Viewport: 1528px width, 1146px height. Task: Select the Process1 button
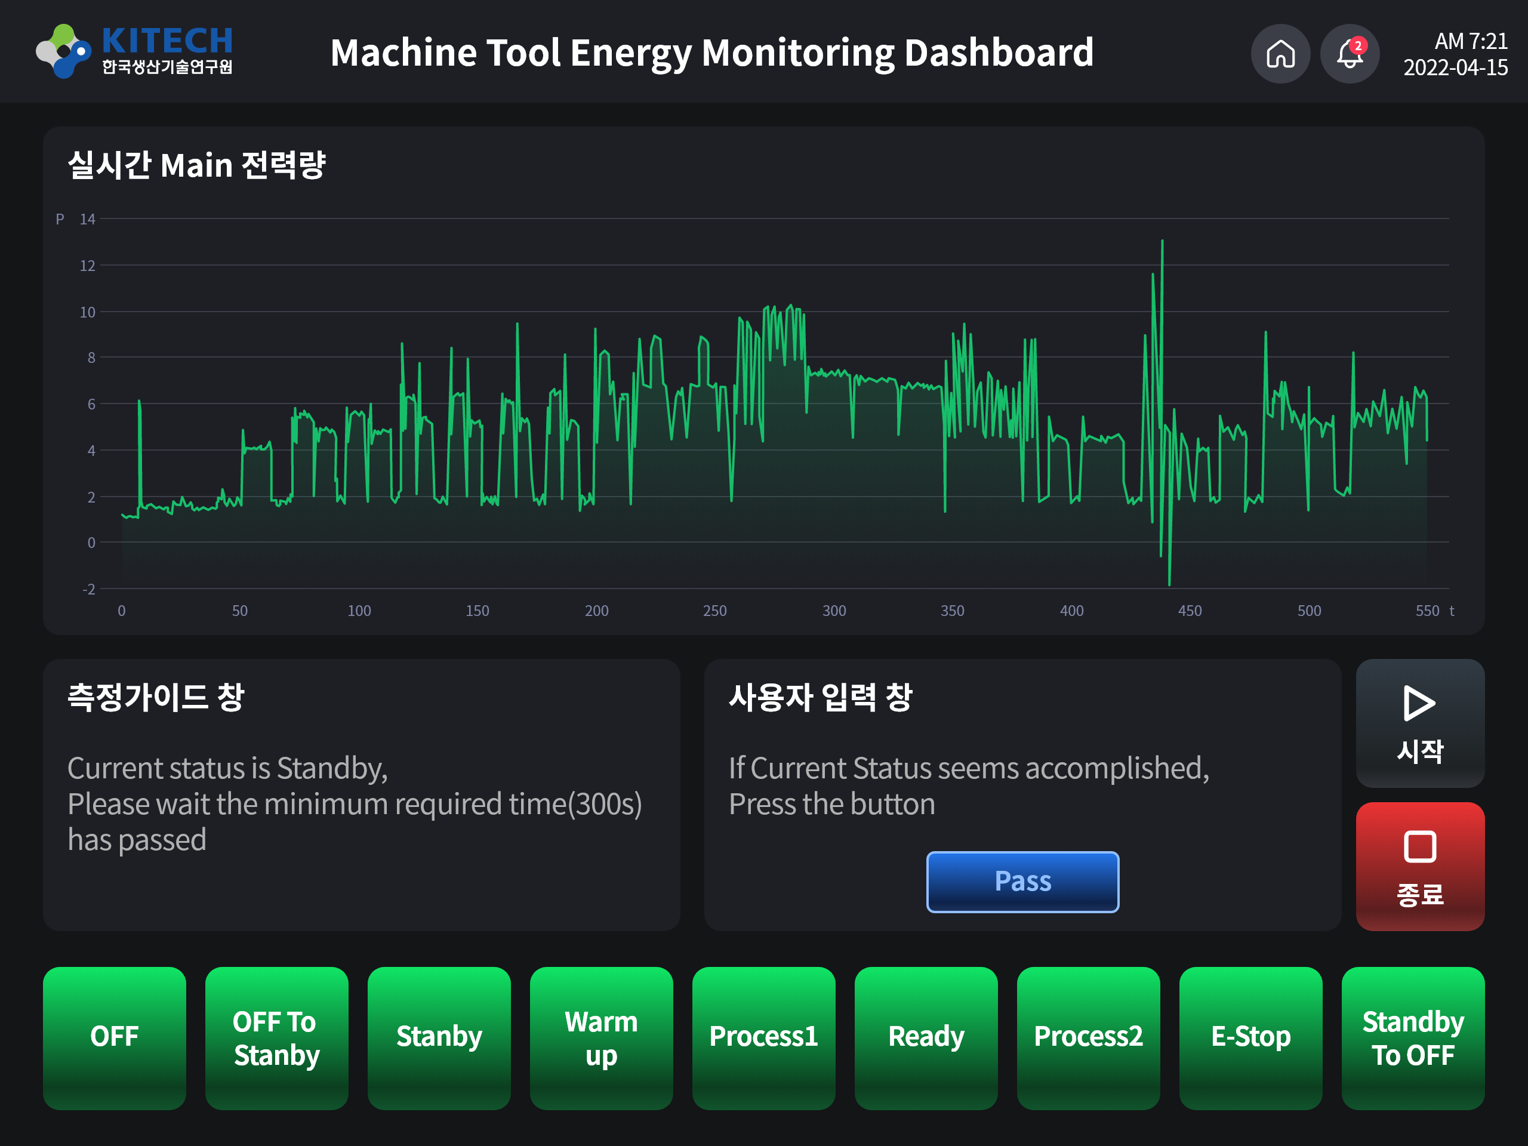click(x=763, y=1037)
